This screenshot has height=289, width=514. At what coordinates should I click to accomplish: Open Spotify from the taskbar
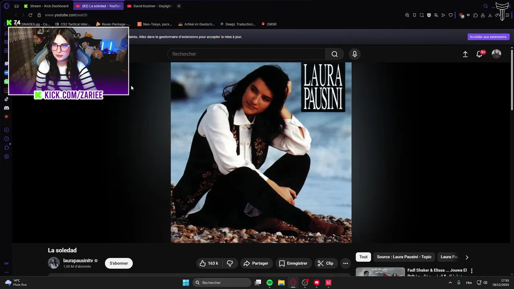(269, 283)
